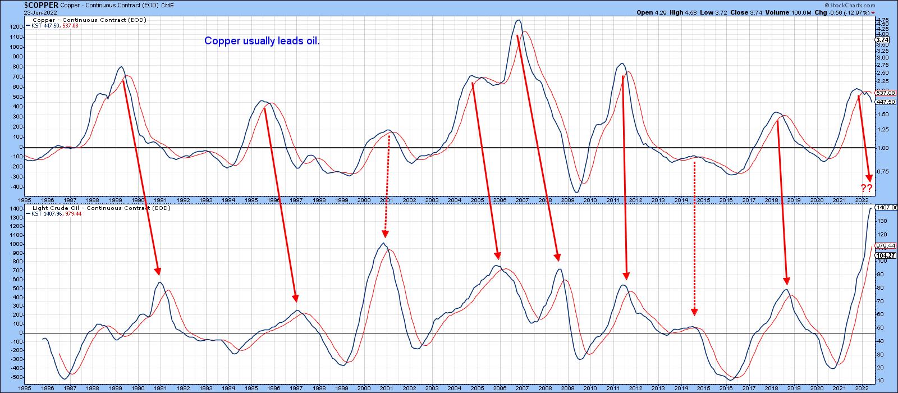
Task: Click red arrowhead at oil's 2006 peak
Action: tap(498, 256)
